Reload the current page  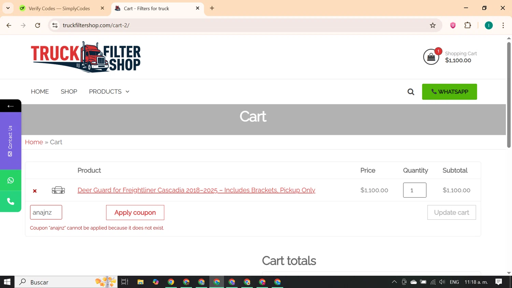click(38, 25)
